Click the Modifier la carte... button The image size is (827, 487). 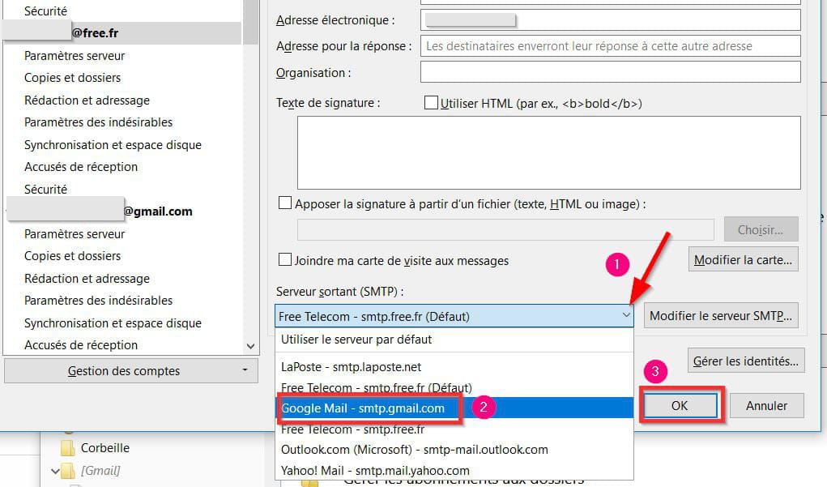click(743, 259)
